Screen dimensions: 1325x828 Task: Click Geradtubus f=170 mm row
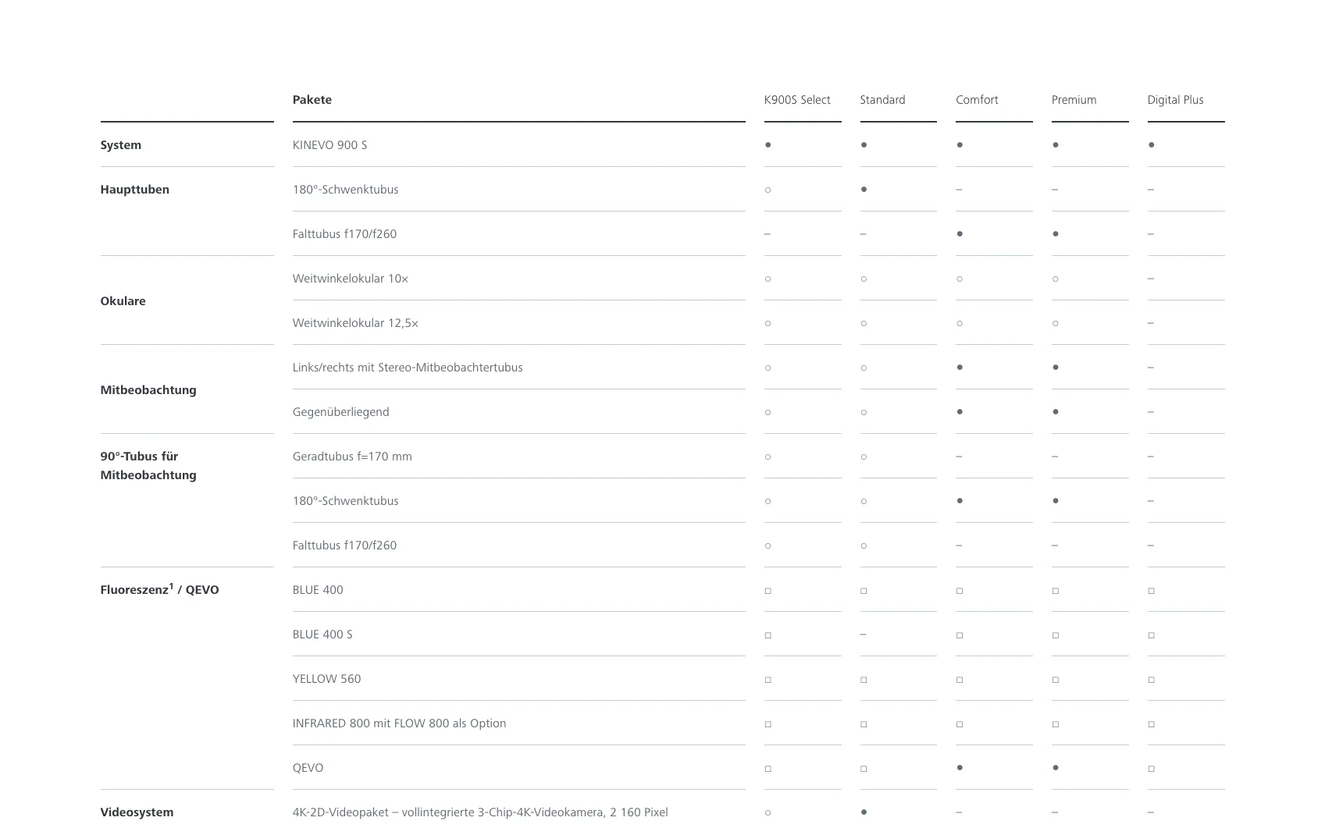tap(352, 457)
